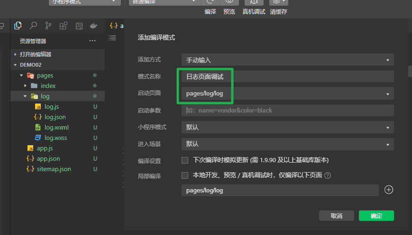The width and height of the screenshot is (412, 235).
Task: Click the 添加编译模式 dialog title
Action: (156, 37)
